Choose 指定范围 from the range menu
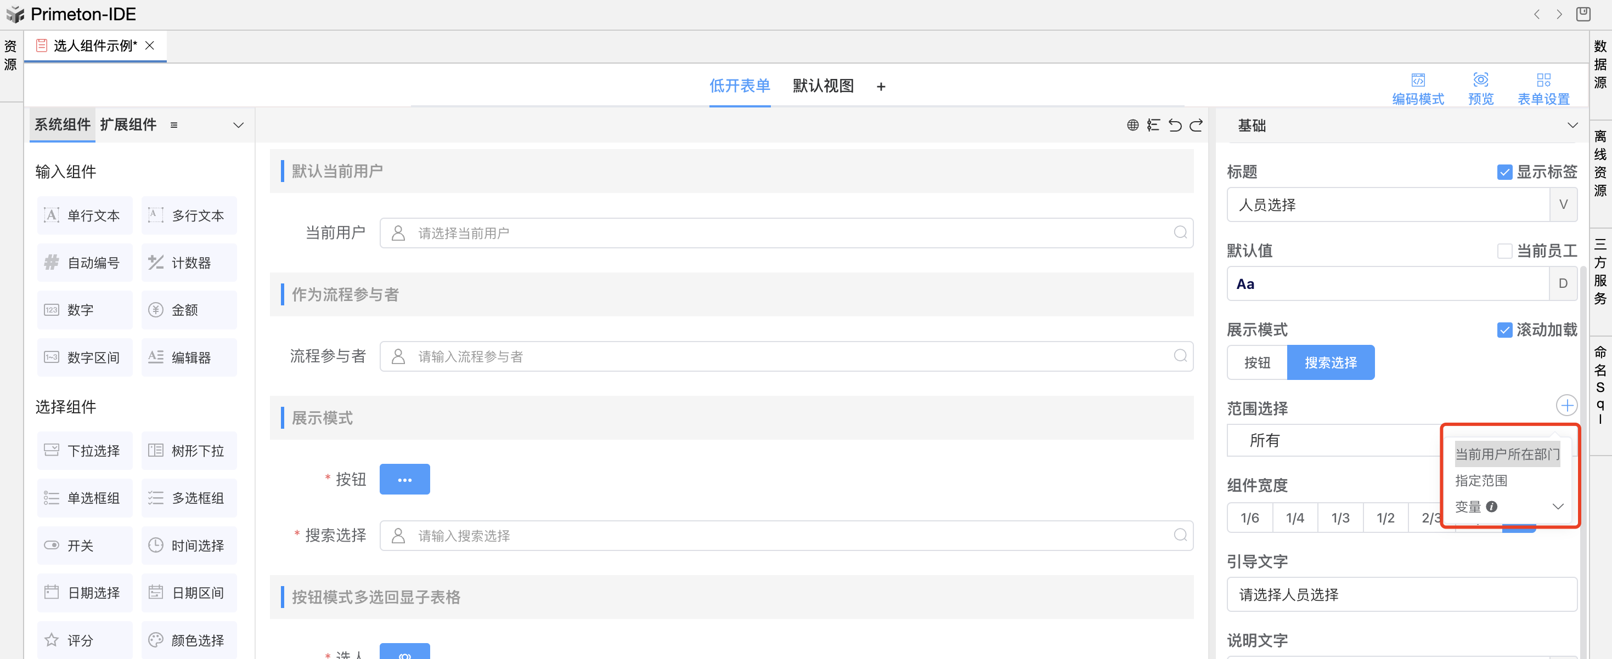Screen dimensions: 1612x659 [x=1480, y=480]
